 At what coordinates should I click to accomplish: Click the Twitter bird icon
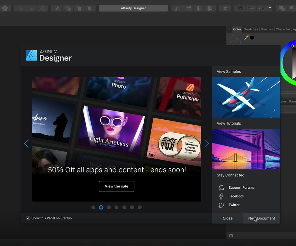pyautogui.click(x=222, y=205)
